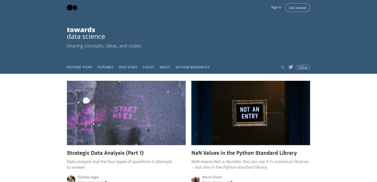This screenshot has width=377, height=182.
Task: Open the towards data science title
Action: pyautogui.click(x=86, y=33)
